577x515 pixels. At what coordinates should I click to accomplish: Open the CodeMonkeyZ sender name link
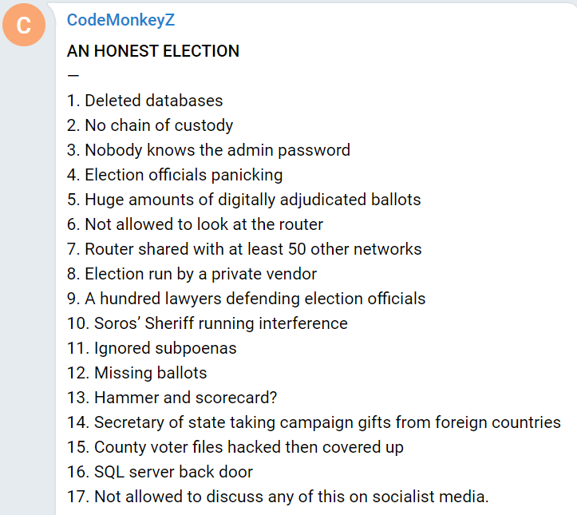(121, 20)
